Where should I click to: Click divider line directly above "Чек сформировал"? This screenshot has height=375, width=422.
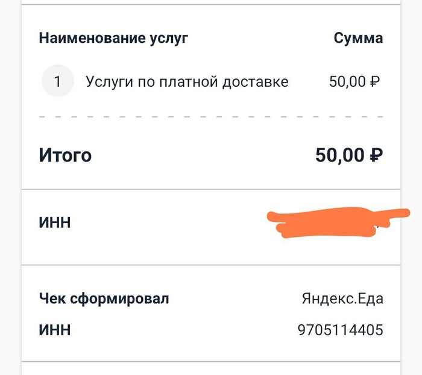[x=211, y=265]
